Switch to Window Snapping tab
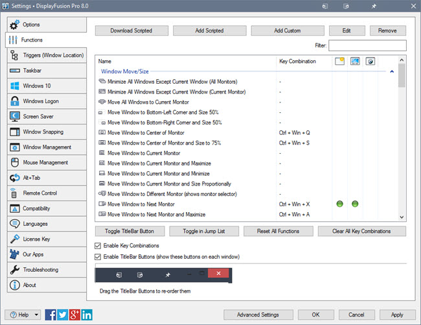This screenshot has width=421, height=325. (x=47, y=132)
